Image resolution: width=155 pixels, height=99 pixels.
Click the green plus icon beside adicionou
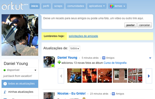tap(59, 62)
